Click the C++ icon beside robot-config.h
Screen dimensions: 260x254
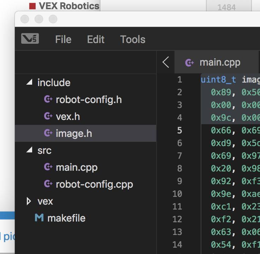click(x=48, y=99)
